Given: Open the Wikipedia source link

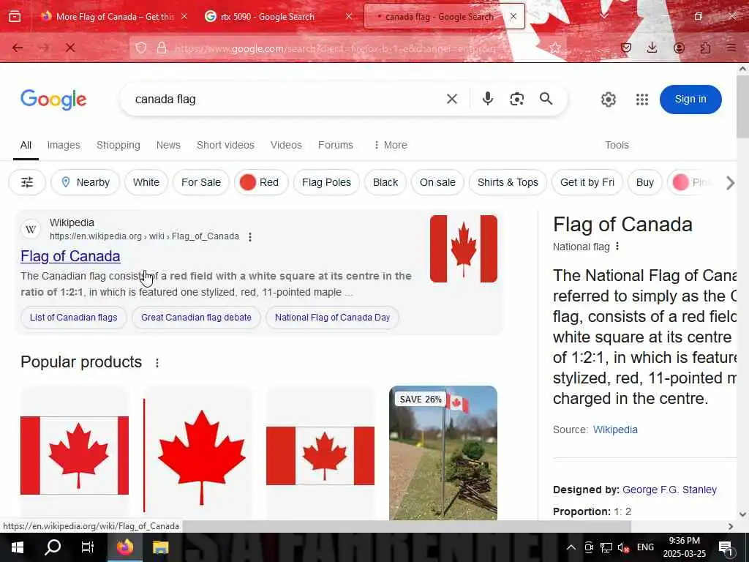Looking at the screenshot, I should pyautogui.click(x=614, y=430).
